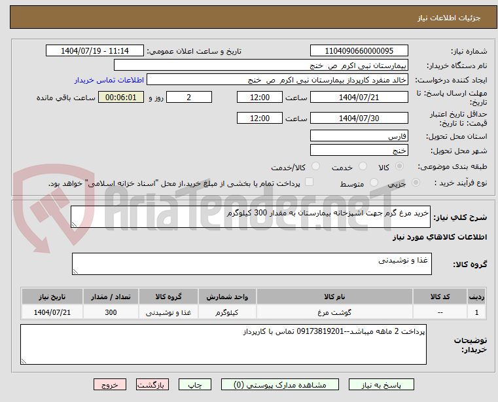Click the شرح کلی نیاز text area
498x402 pixels.
(x=251, y=217)
